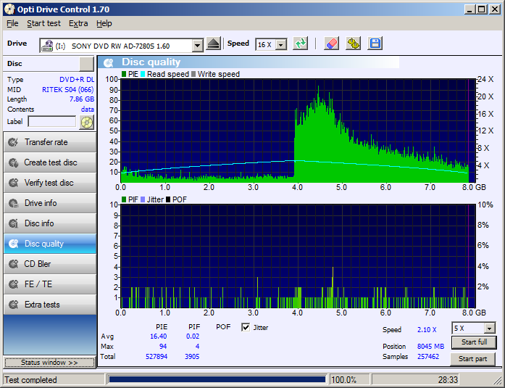Toggle the Jitter checkbox
The height and width of the screenshot is (388, 505).
[246, 328]
